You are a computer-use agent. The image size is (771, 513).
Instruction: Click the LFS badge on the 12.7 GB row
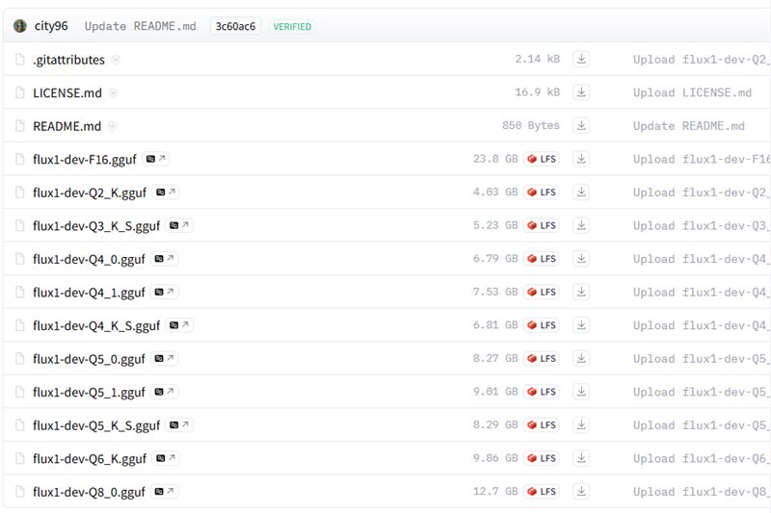click(542, 491)
